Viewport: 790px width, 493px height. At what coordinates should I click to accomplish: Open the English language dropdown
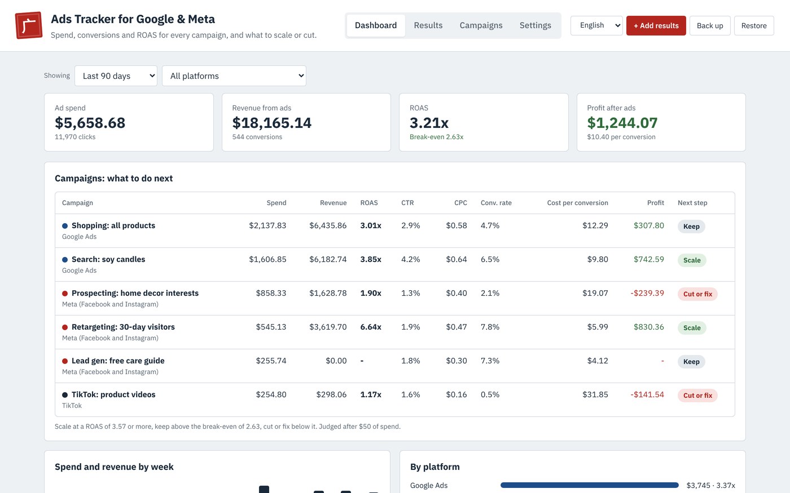click(596, 25)
